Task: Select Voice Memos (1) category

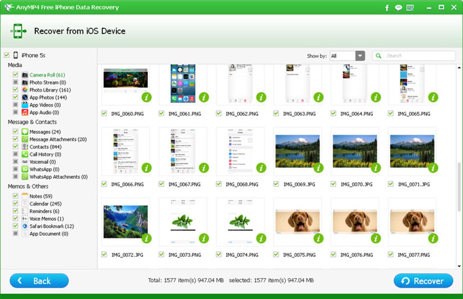Action: click(x=46, y=219)
